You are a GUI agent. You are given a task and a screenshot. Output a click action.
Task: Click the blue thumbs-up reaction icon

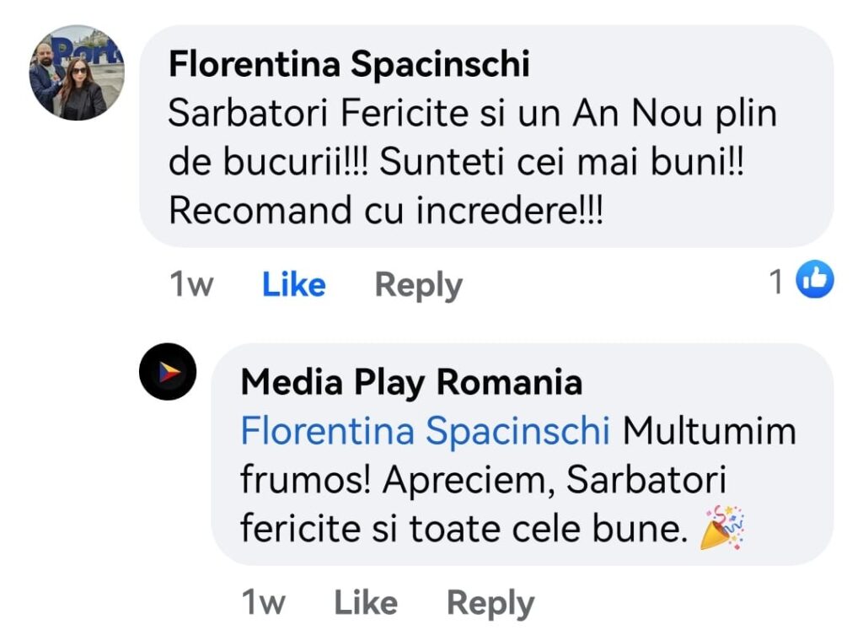(x=814, y=280)
